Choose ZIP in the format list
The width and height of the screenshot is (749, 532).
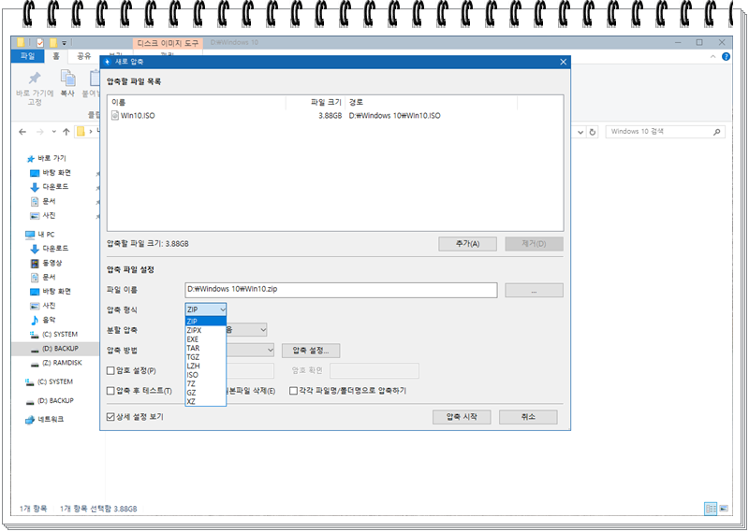[205, 321]
